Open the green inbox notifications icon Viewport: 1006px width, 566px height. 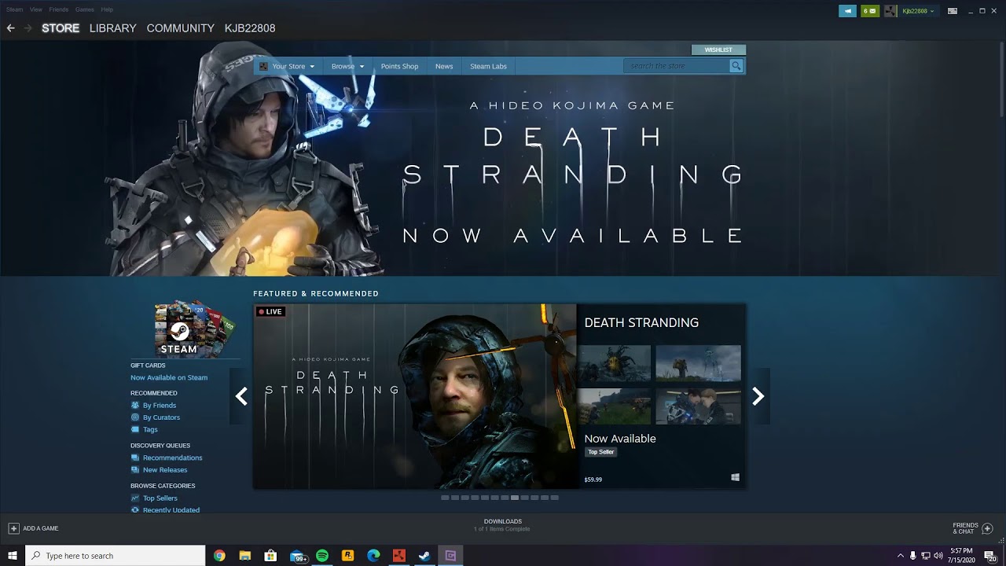[870, 11]
